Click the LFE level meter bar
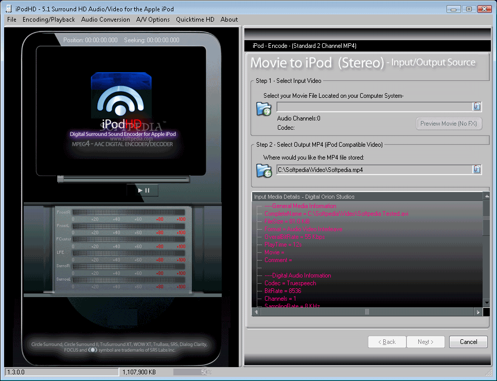This screenshot has height=381, width=497. click(x=129, y=253)
